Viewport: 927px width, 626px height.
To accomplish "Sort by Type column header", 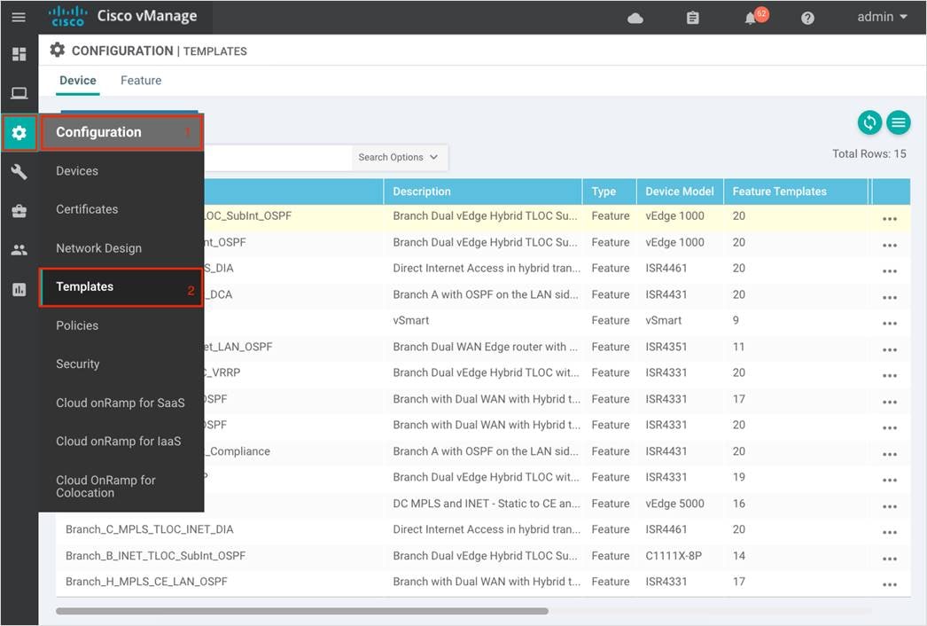I will [610, 192].
